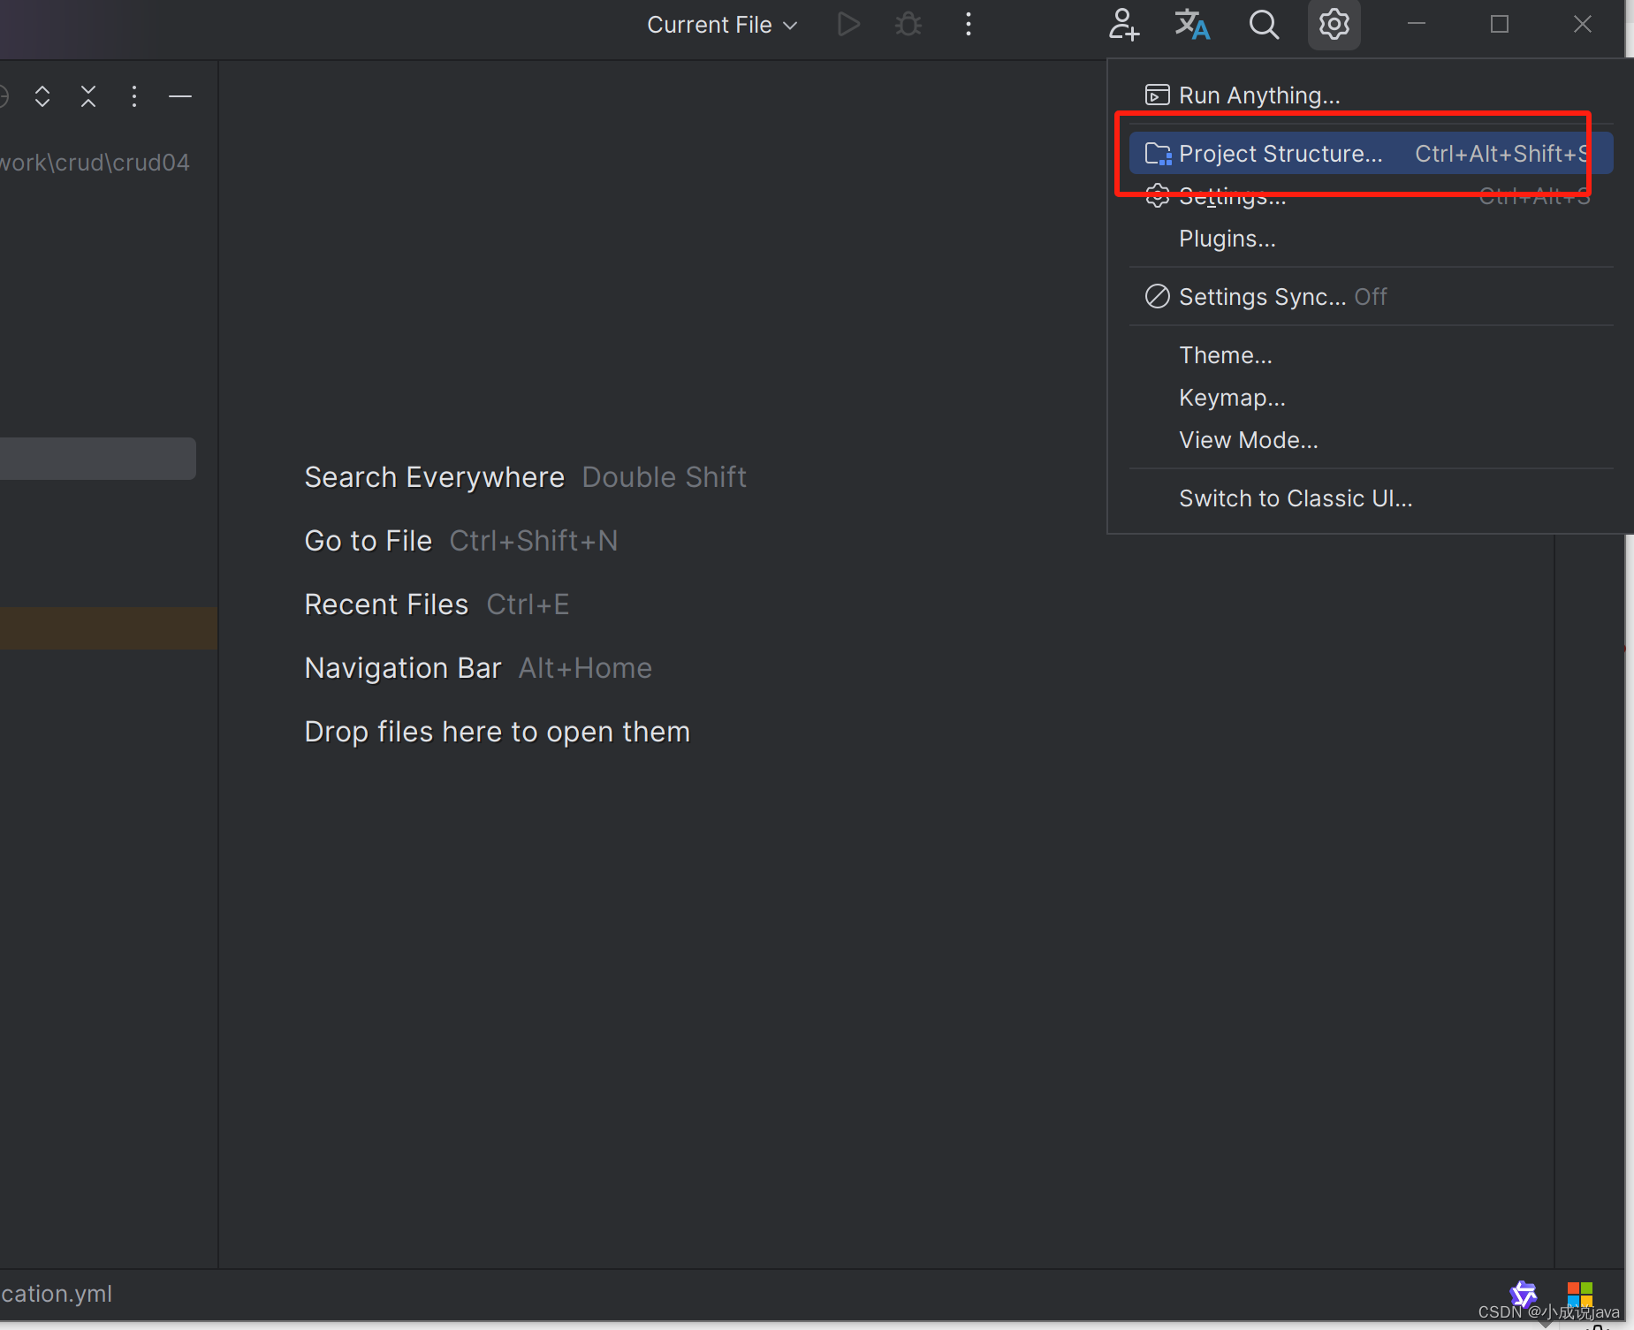This screenshot has width=1634, height=1330.
Task: Run the current file with the play icon
Action: 847,24
